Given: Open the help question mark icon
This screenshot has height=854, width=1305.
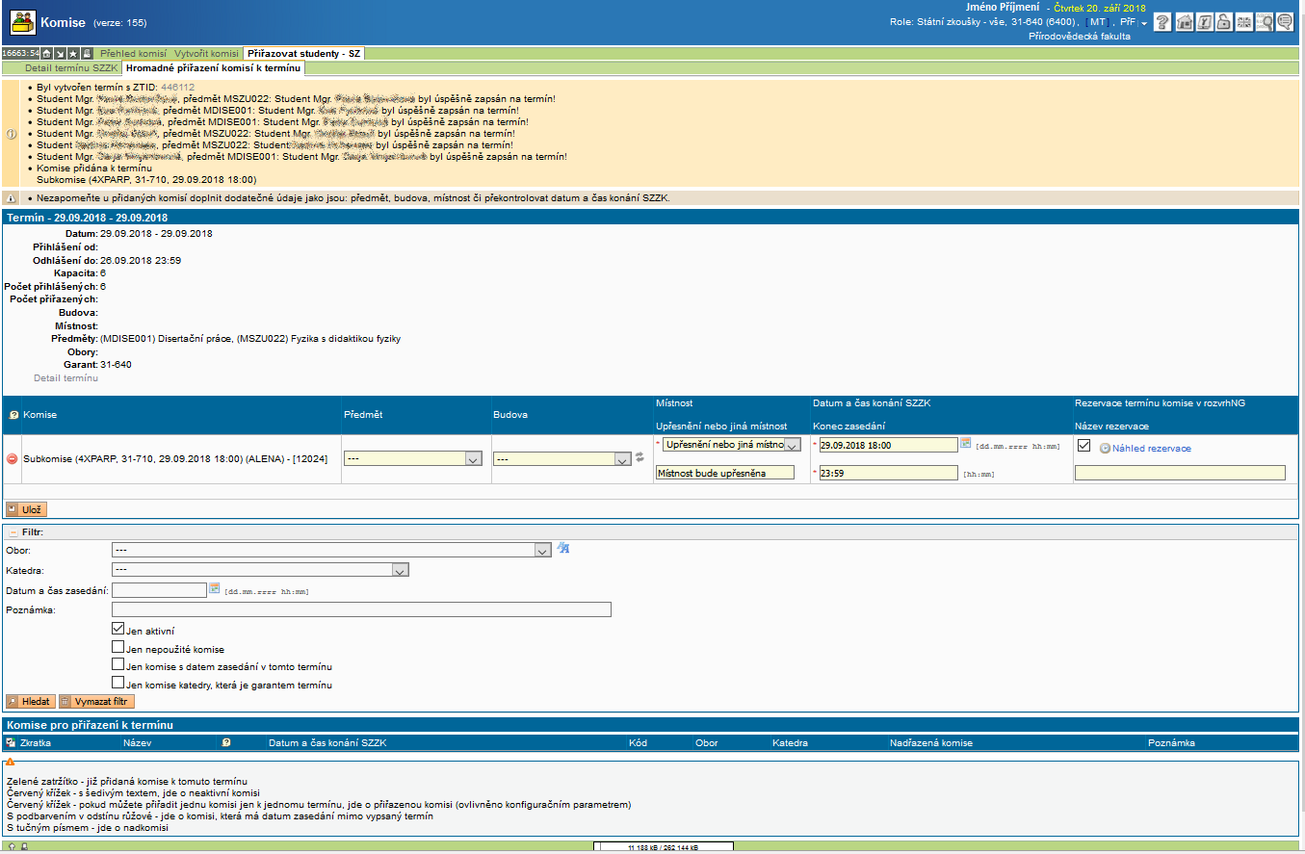Looking at the screenshot, I should tap(1162, 22).
